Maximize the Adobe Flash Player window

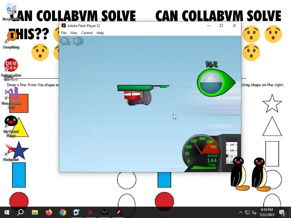(x=221, y=26)
